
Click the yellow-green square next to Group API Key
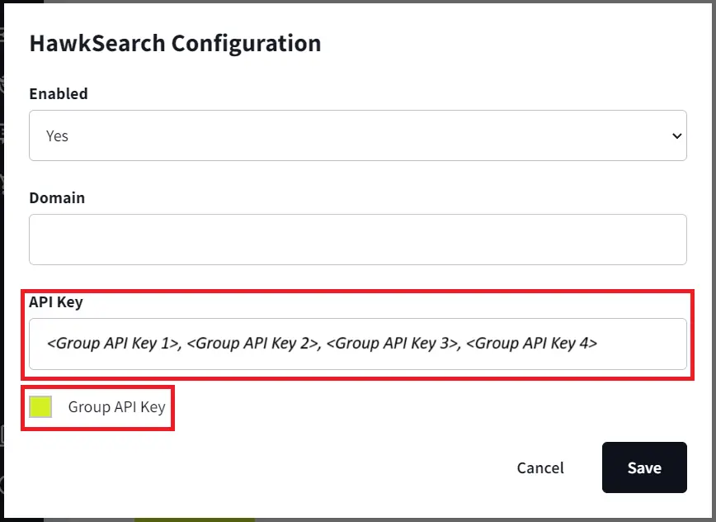(x=40, y=406)
